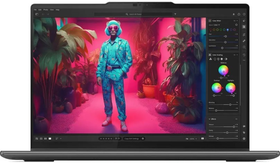The height and width of the screenshot is (163, 280).
Task: Click the Fit zoom button
Action: click(187, 139)
